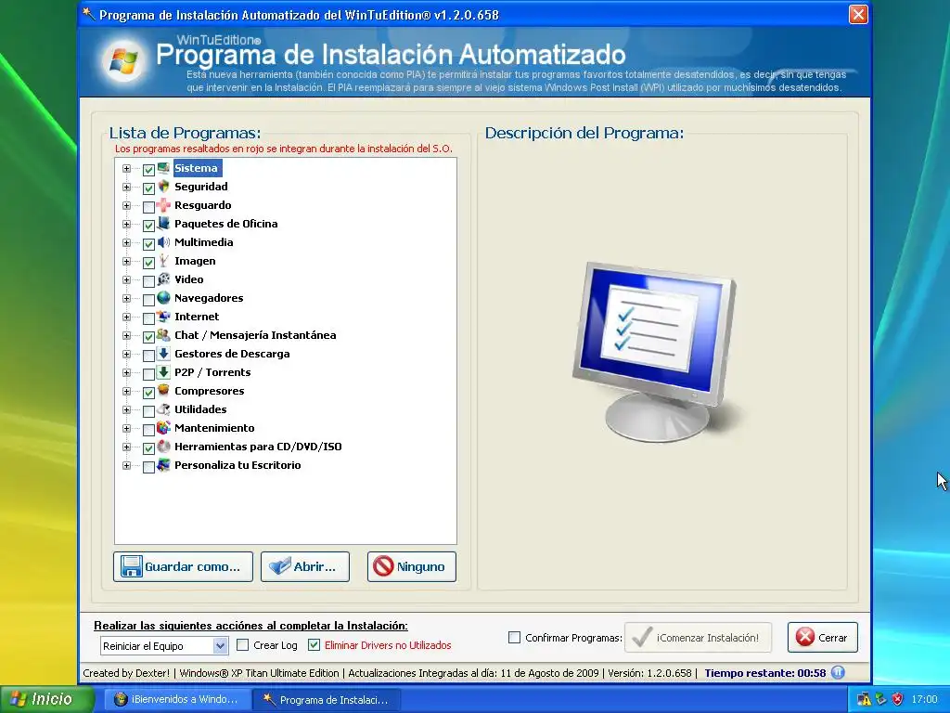This screenshot has width=950, height=713.
Task: Uncheck the Sistema checkbox
Action: tap(148, 169)
